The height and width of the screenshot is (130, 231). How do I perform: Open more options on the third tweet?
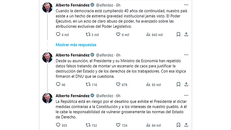point(186,95)
